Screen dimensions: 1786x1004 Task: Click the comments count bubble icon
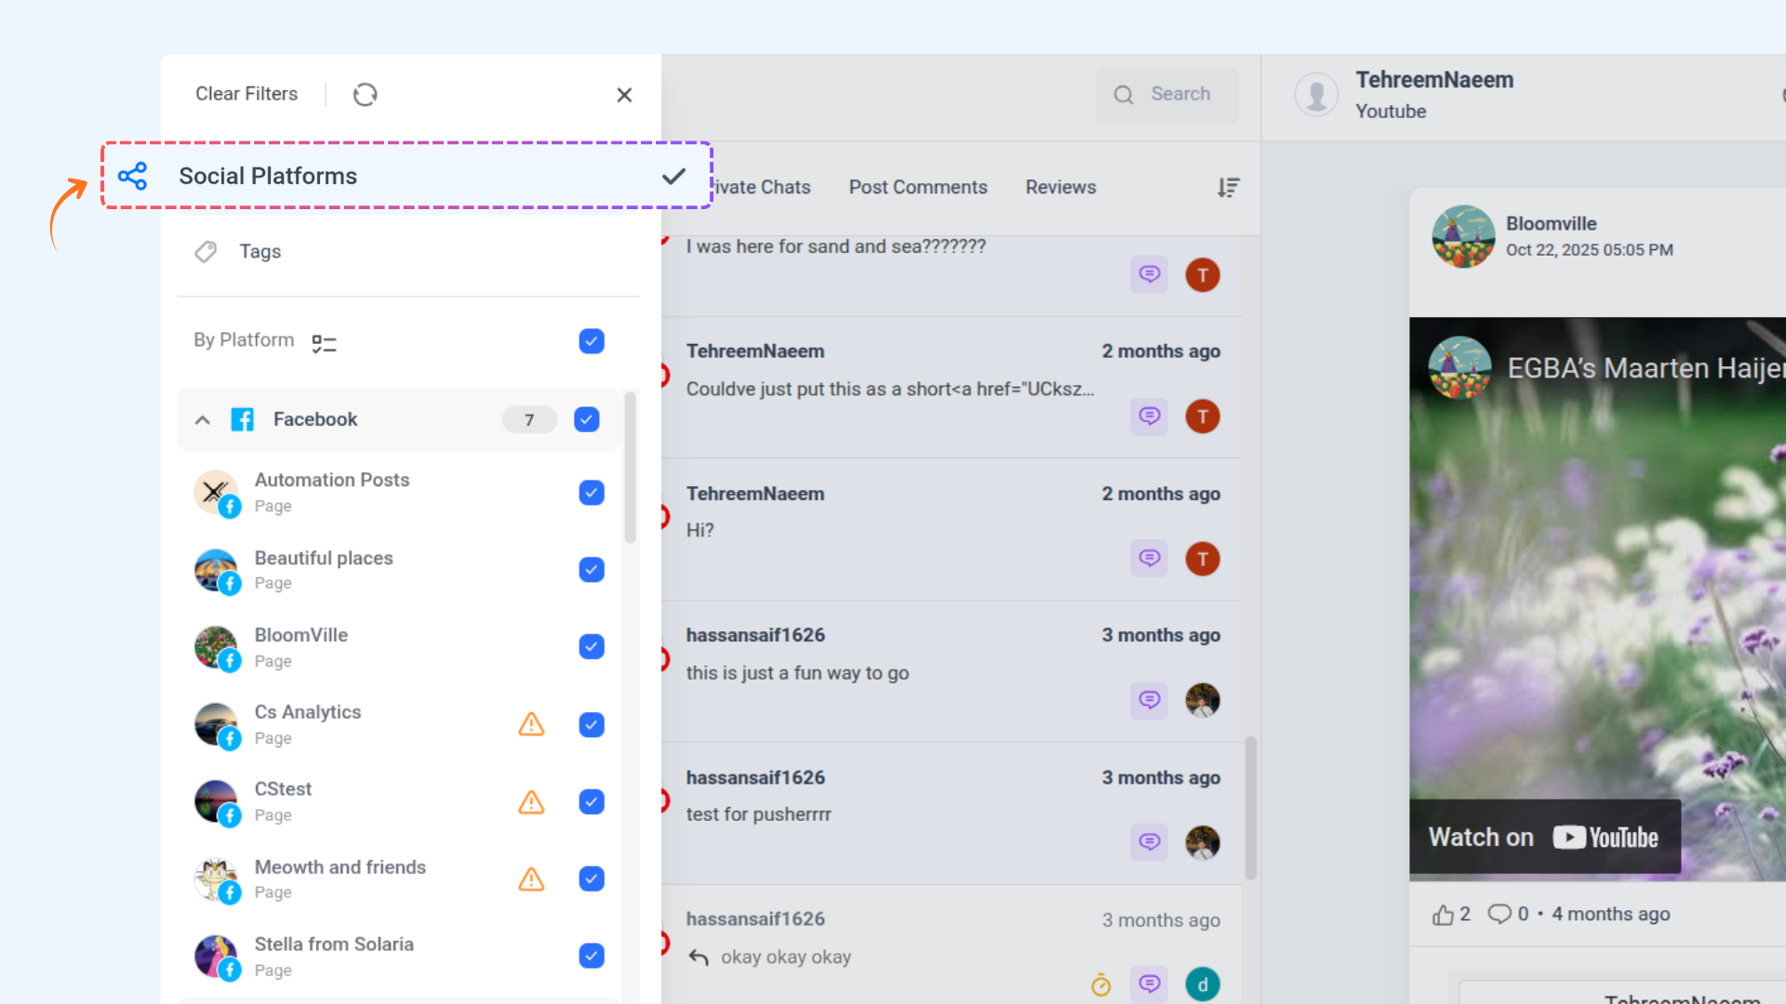pyautogui.click(x=1499, y=914)
